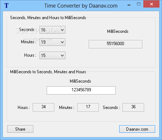Click the 'Minutes :' label beside the 17 box
Screen dimensions: 162x140
pyautogui.click(x=67, y=108)
